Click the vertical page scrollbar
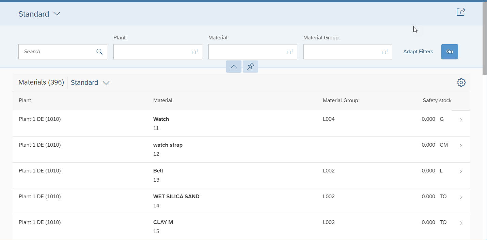 485,37
